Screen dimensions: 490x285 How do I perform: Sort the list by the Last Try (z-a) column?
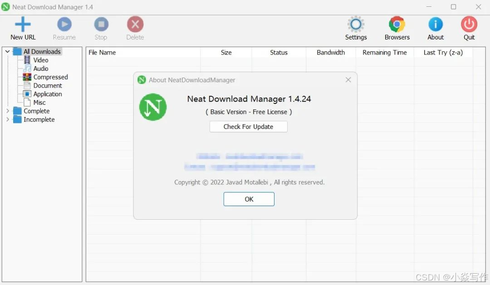(443, 53)
